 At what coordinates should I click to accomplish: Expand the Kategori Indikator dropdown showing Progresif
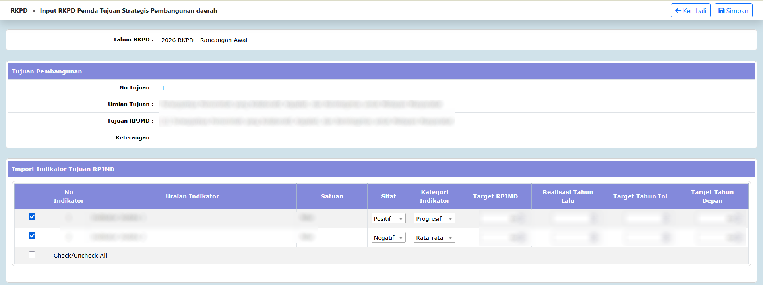click(434, 219)
